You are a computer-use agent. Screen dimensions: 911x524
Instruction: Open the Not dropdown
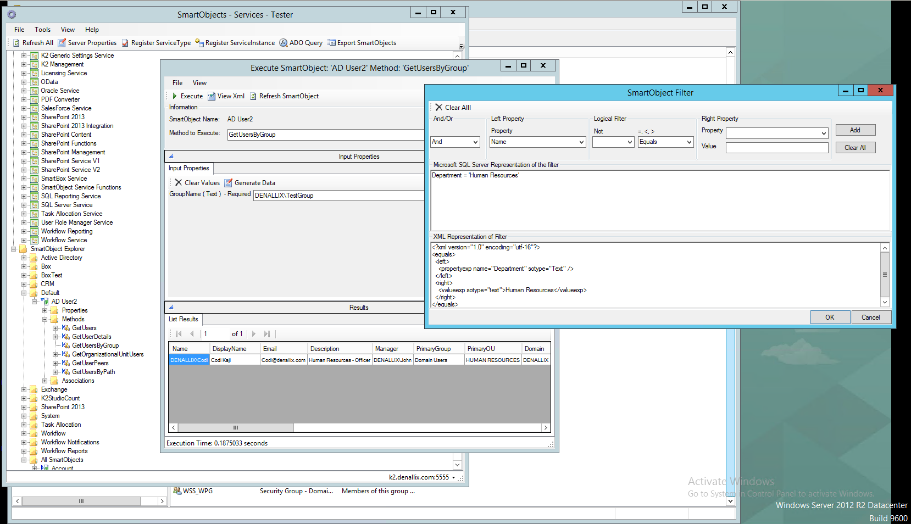point(630,142)
